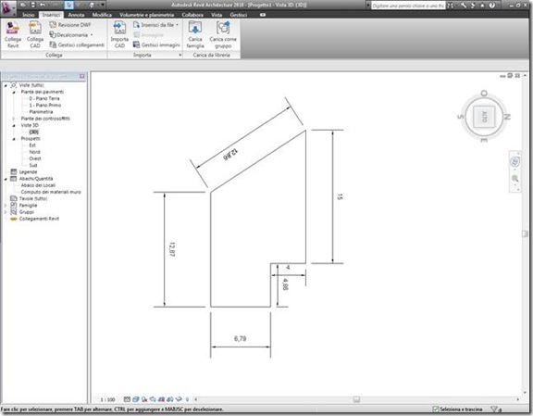Image resolution: width=533 pixels, height=416 pixels.
Task: Switch to the Vista ribbon tab
Action: (x=217, y=15)
